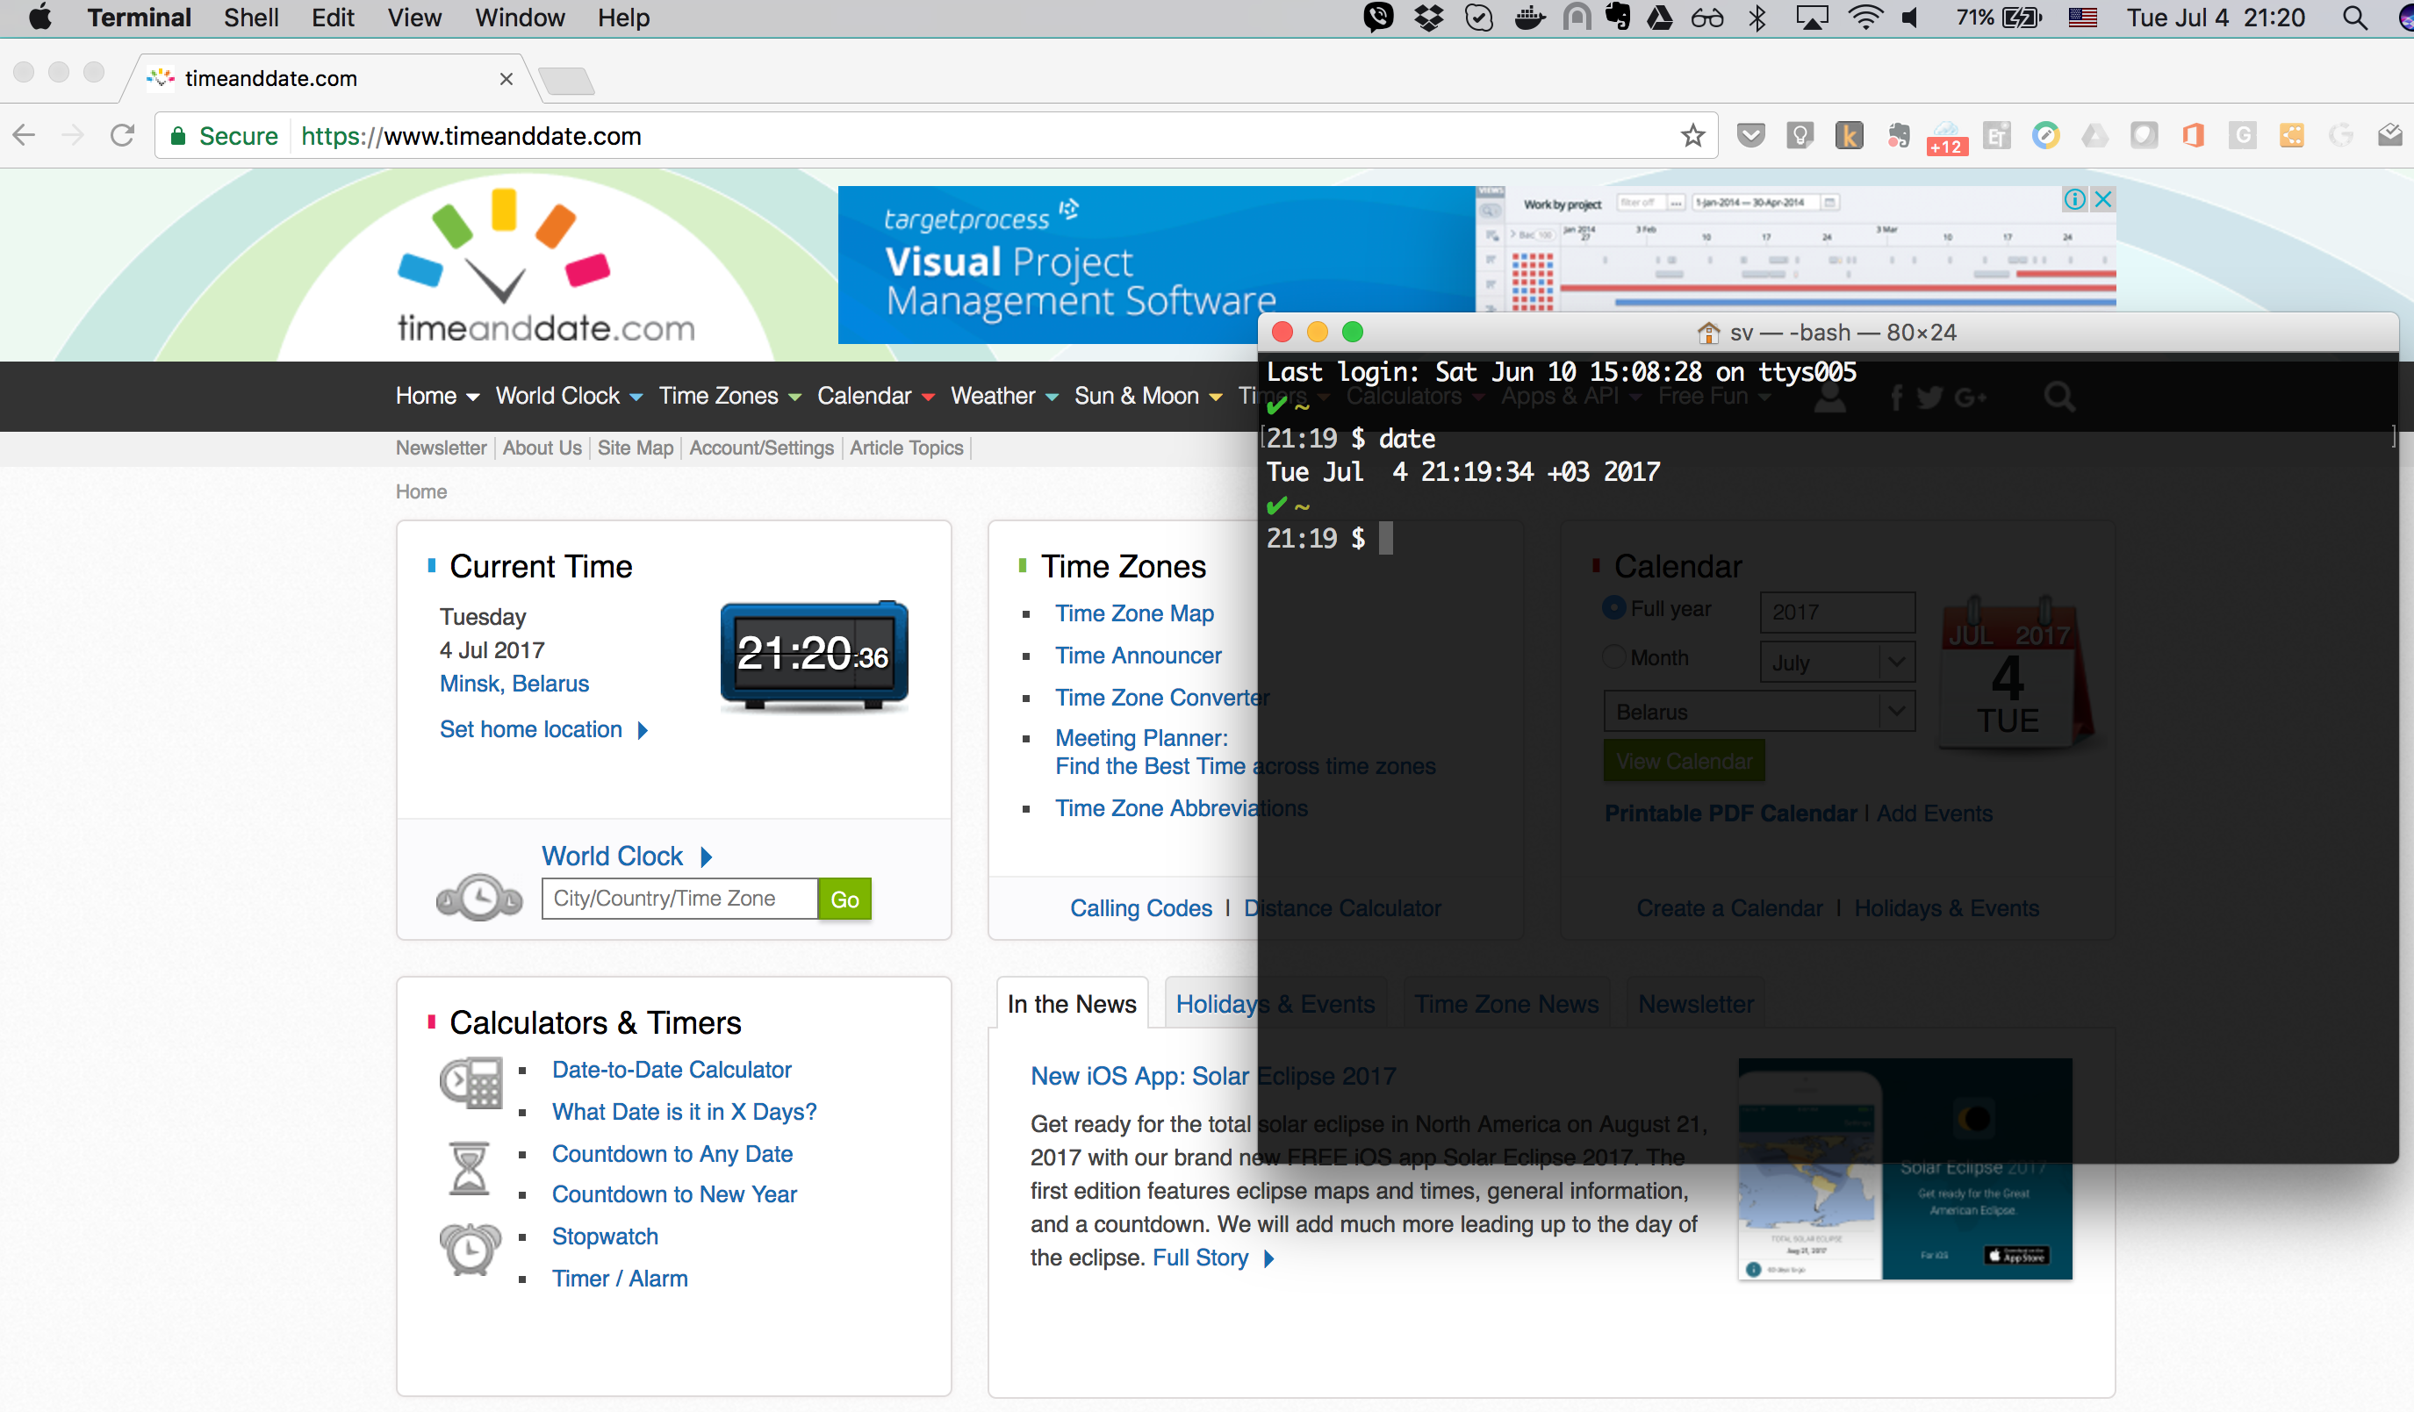Image resolution: width=2414 pixels, height=1412 pixels.
Task: Open the Date-to-Date Calculator link
Action: point(672,1069)
